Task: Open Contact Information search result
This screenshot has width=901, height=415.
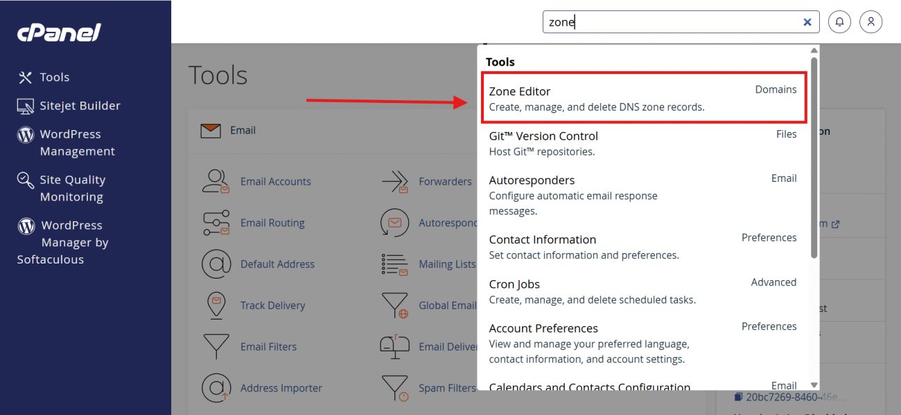Action: tap(643, 247)
